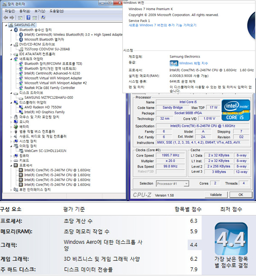Open the Windows 체험 지수 link

coord(193,63)
